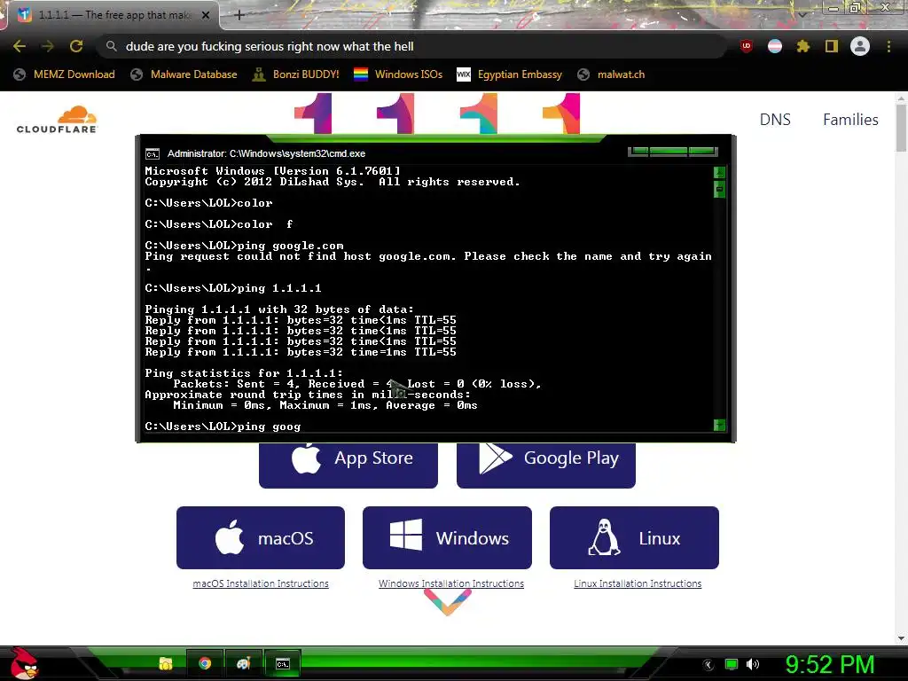Close the 1.1.1.1 browser tab
908x681 pixels.
(x=206, y=15)
